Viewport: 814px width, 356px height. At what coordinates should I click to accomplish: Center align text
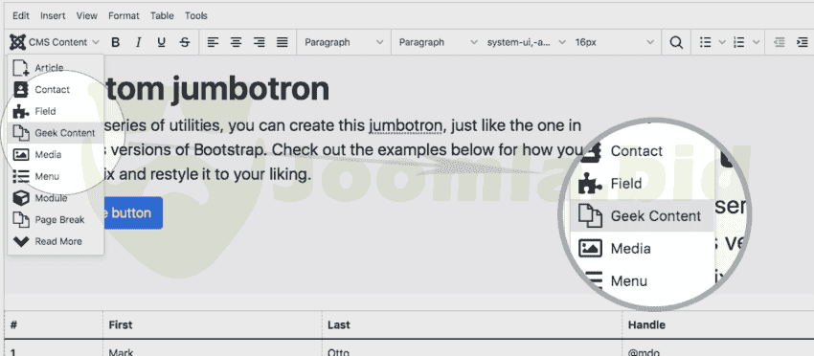point(237,42)
